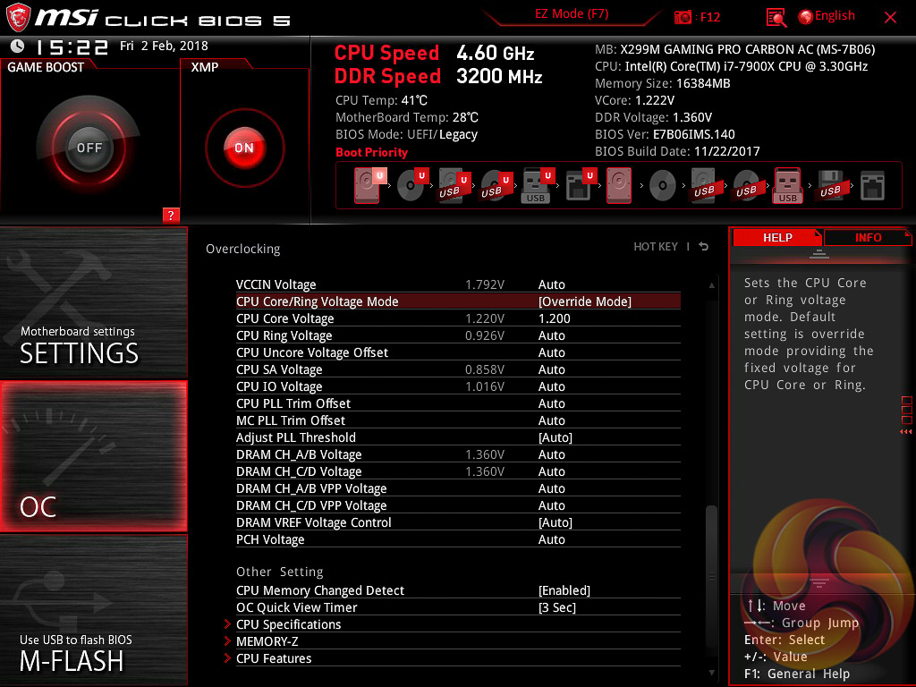Click the XMP panel header

[x=205, y=67]
